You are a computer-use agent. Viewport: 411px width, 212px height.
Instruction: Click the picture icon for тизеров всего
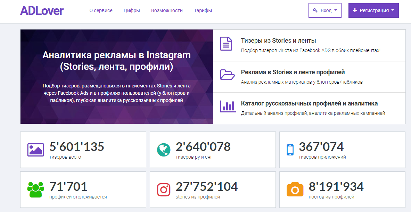tap(36, 150)
